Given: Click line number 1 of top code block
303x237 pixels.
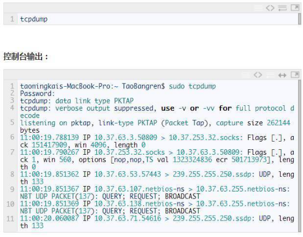Looking at the screenshot, I should 12,19.
